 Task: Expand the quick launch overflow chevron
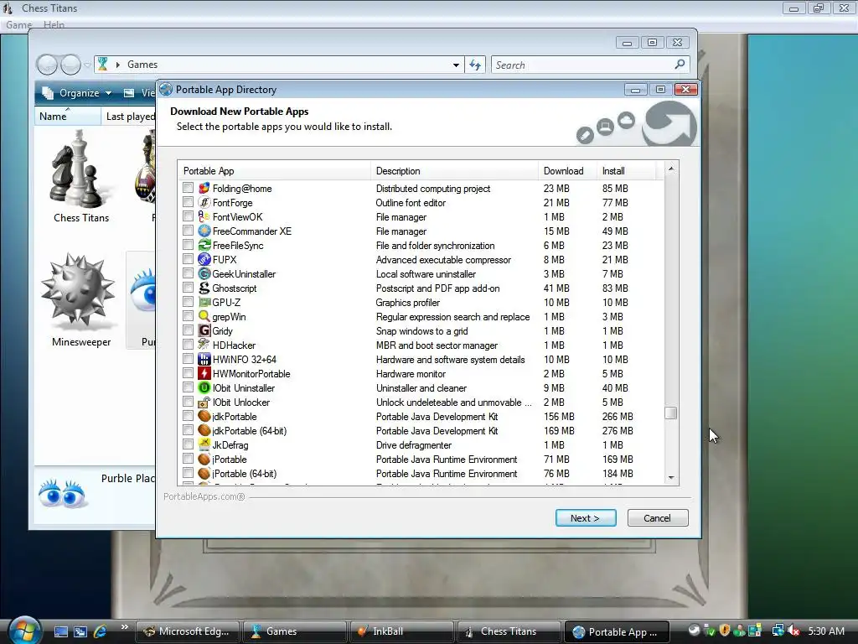tap(125, 626)
